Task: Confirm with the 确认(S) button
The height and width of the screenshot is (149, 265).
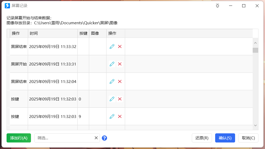Action: (x=225, y=138)
